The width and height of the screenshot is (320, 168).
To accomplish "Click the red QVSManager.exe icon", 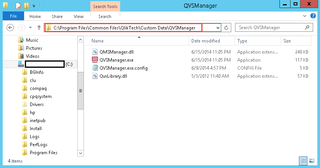I will pos(95,60).
